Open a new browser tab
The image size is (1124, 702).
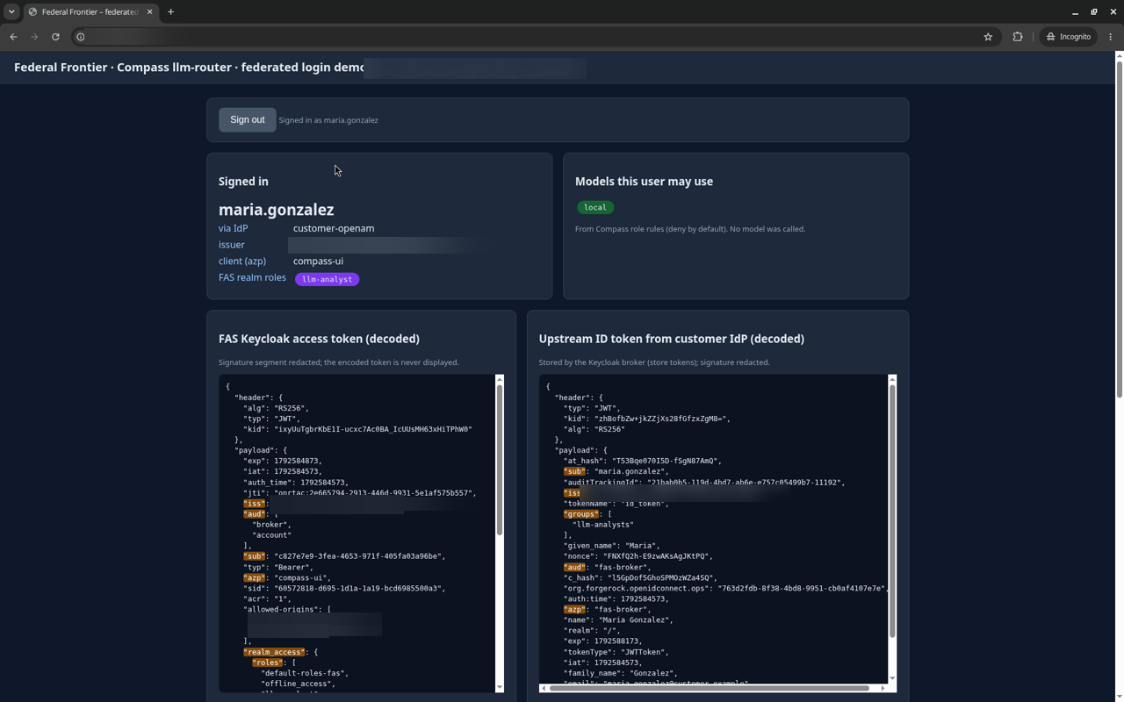[170, 12]
